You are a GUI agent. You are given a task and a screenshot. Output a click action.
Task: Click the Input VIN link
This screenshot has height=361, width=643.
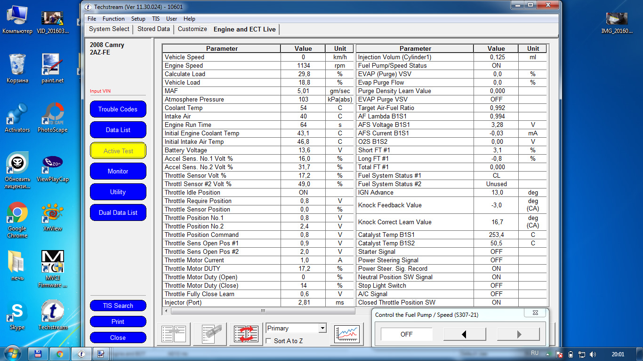pyautogui.click(x=100, y=91)
